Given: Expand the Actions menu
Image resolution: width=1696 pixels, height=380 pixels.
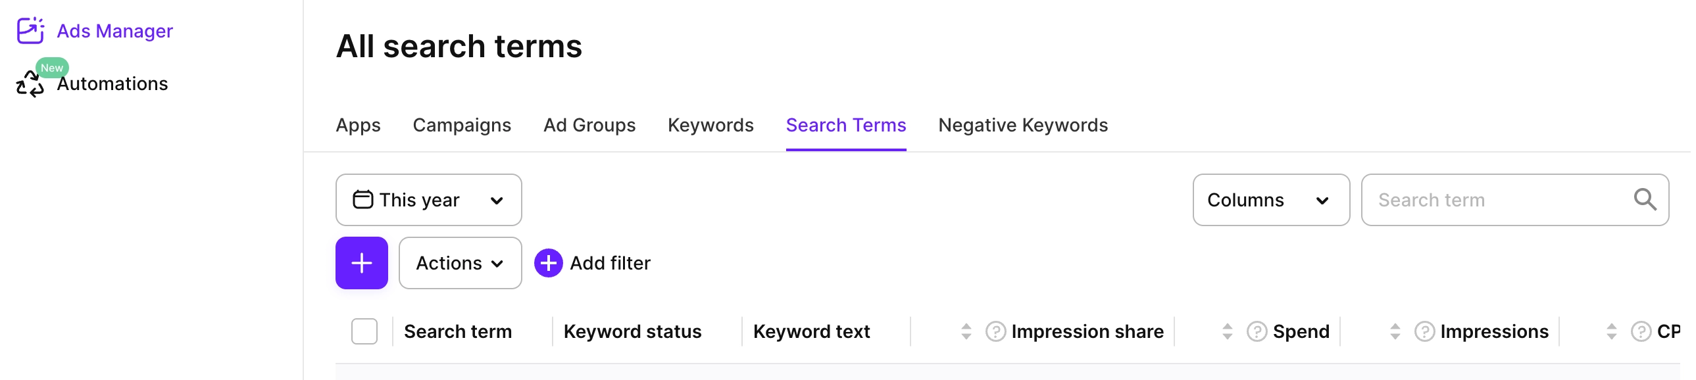Looking at the screenshot, I should [x=460, y=263].
